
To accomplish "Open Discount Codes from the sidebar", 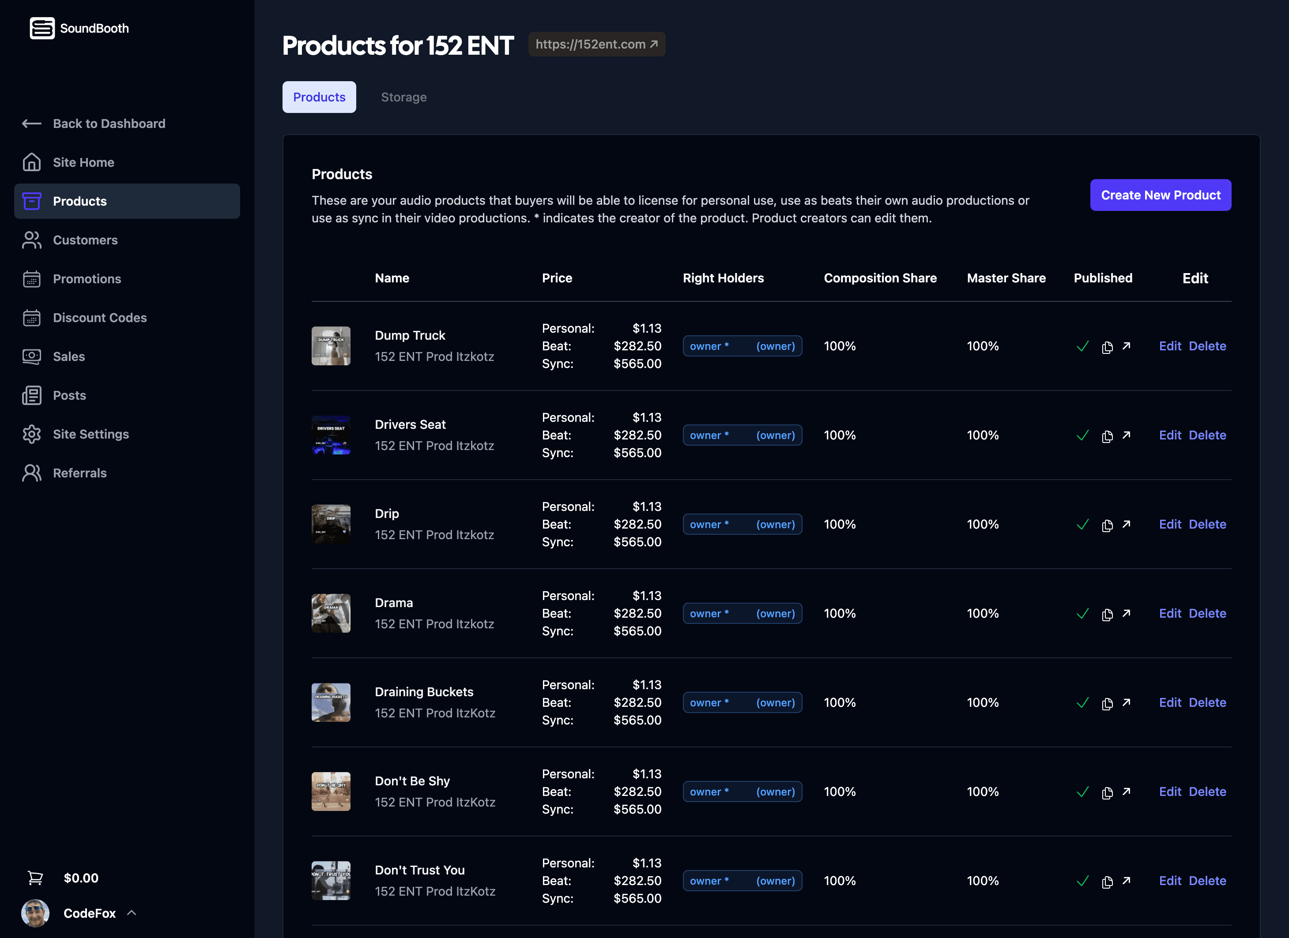I will tap(100, 318).
